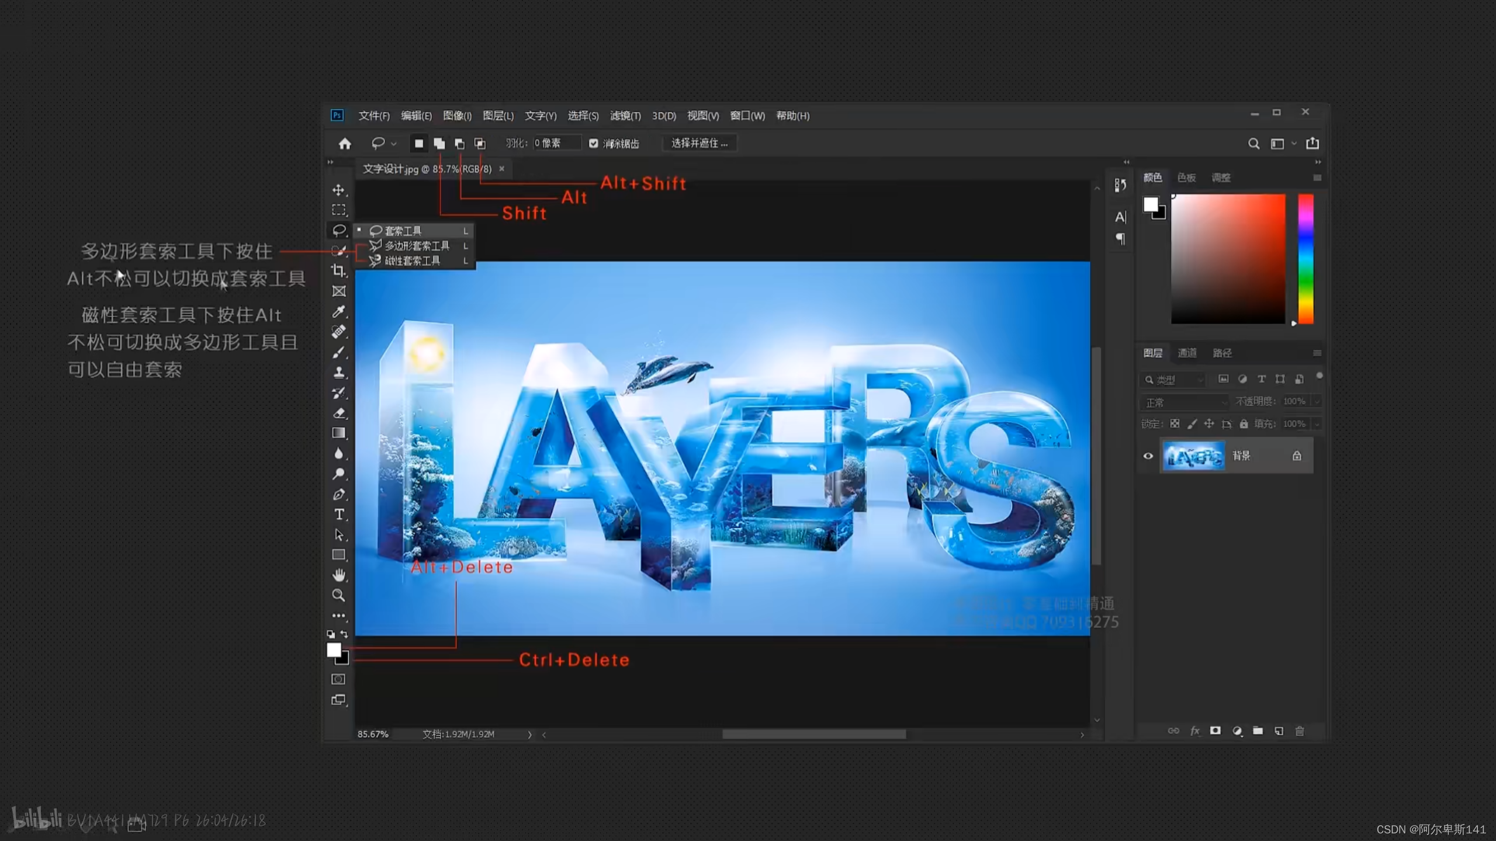The width and height of the screenshot is (1496, 841).
Task: Hide the 背景 layer with eye icon
Action: pyautogui.click(x=1148, y=456)
